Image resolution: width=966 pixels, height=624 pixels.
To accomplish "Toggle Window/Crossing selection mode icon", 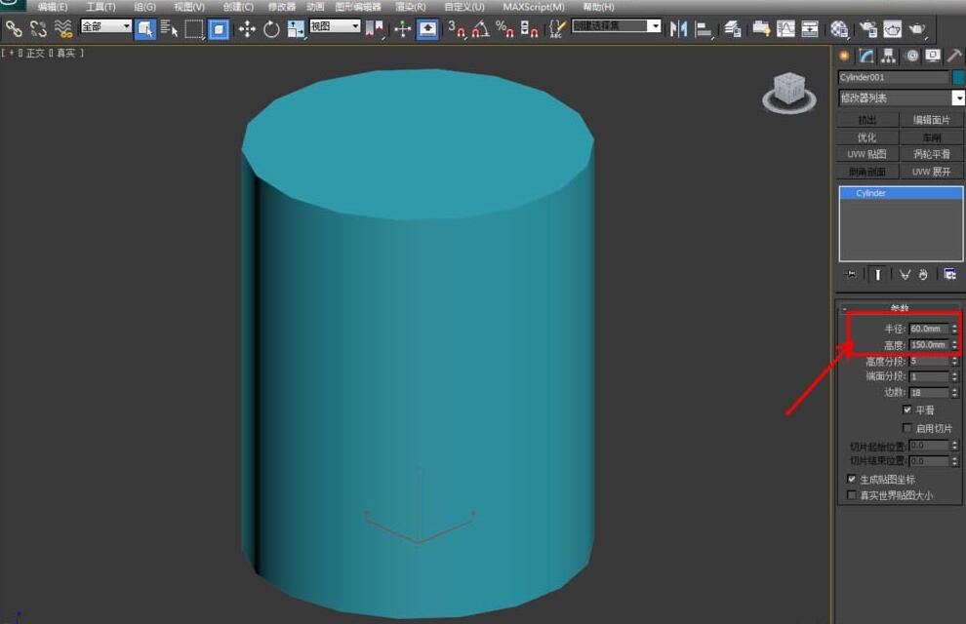I will pyautogui.click(x=219, y=29).
